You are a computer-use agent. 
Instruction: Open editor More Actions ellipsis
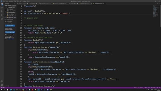pyautogui.click(x=159, y=4)
